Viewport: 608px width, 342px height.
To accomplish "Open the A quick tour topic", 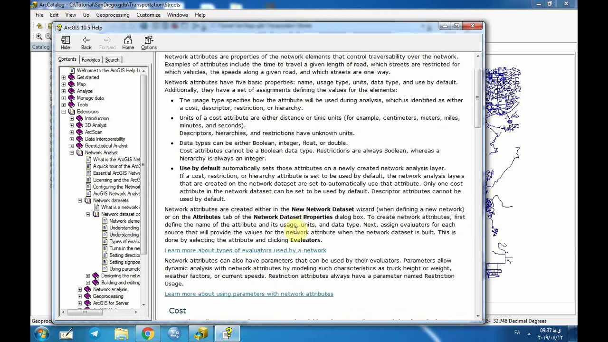I will [116, 166].
